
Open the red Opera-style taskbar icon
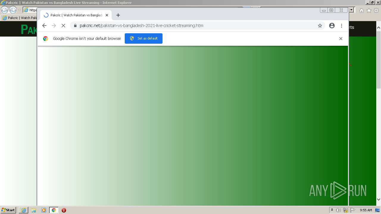coord(64,210)
